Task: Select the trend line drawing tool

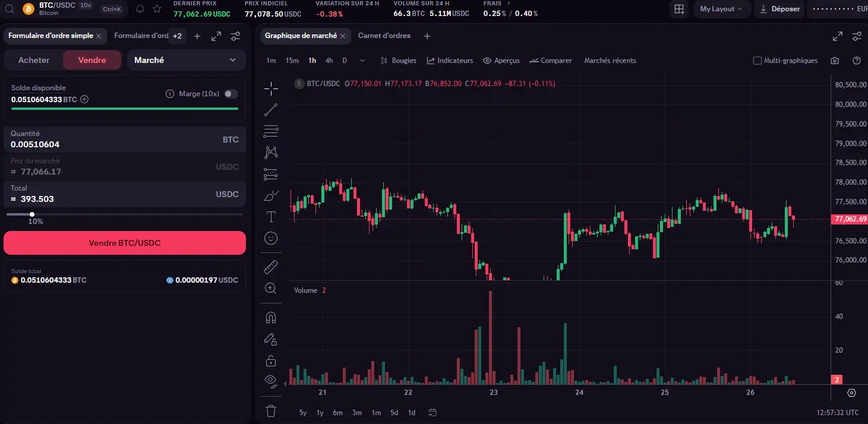Action: pos(271,110)
